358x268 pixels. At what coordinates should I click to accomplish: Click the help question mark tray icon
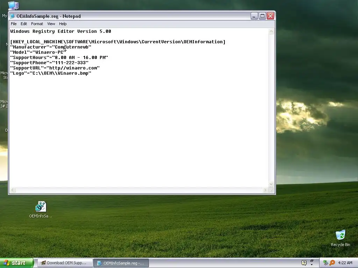click(x=304, y=263)
